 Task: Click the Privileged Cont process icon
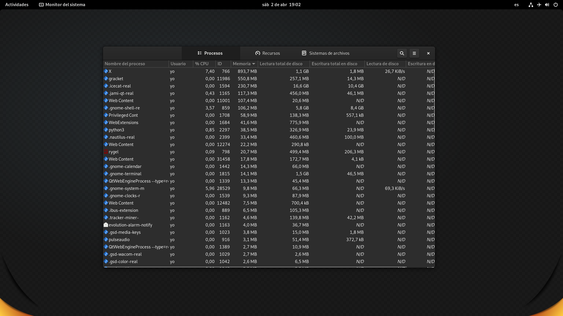(106, 115)
